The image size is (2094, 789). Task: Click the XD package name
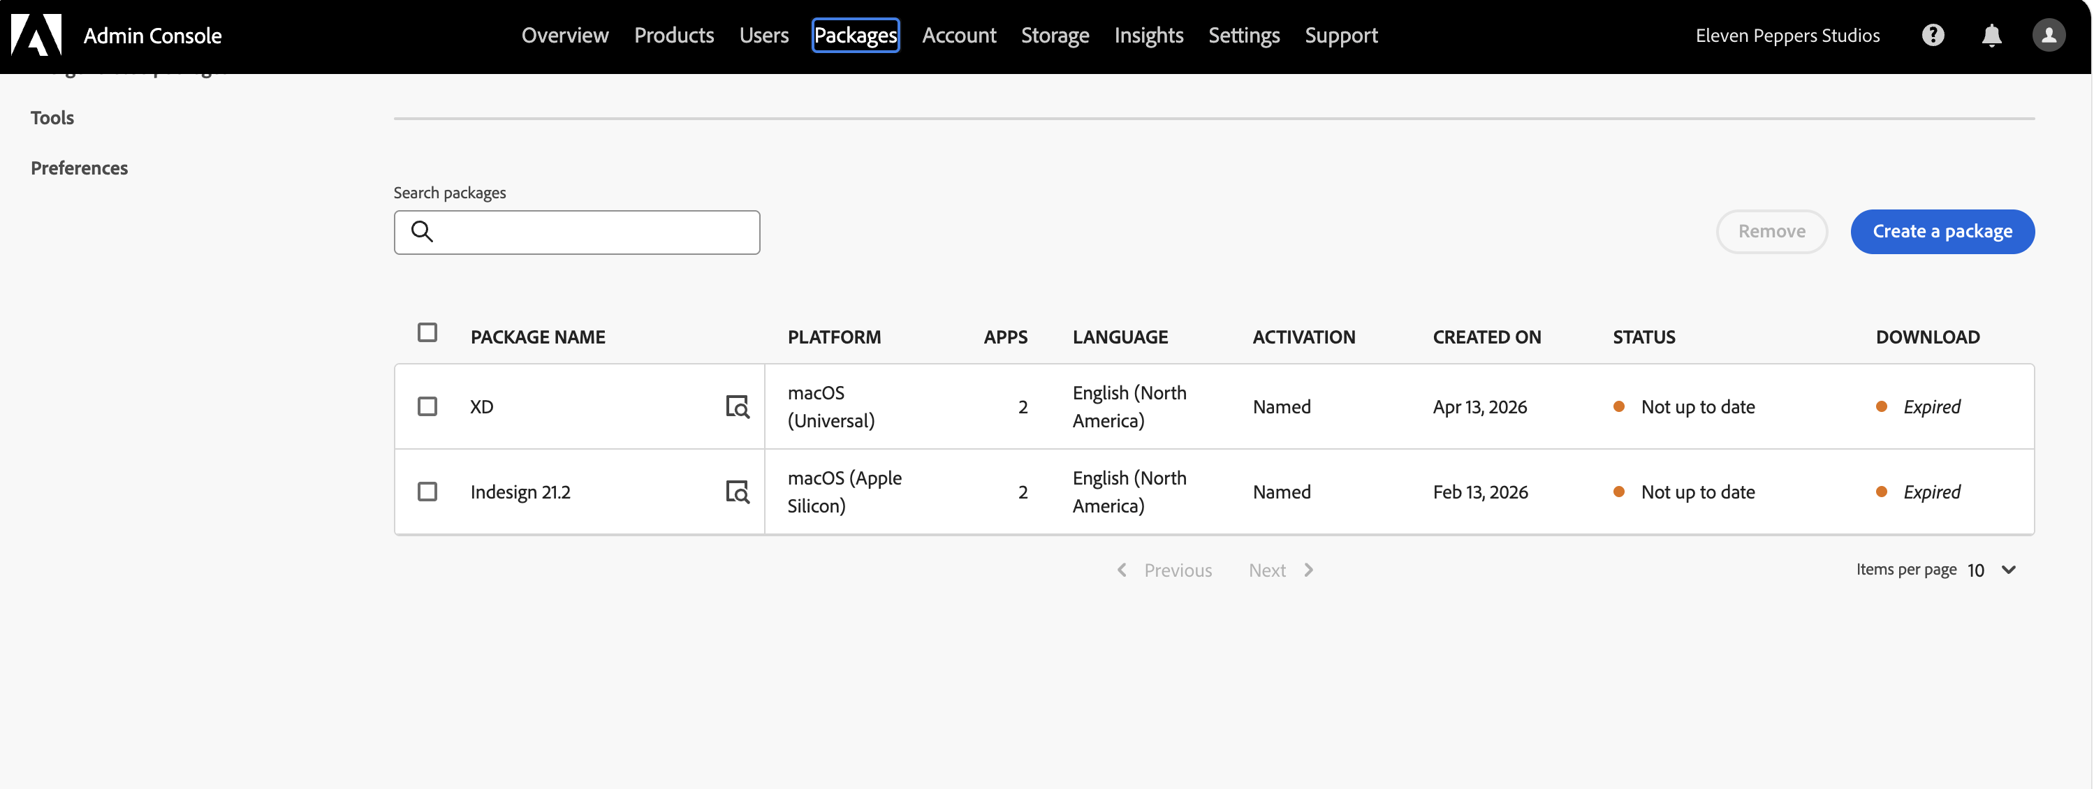pos(481,406)
